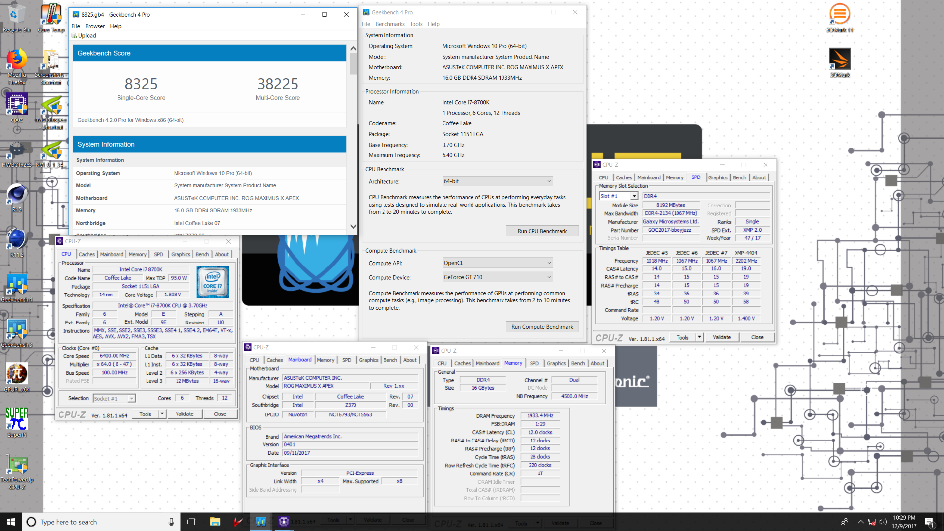Click Close button in CPU-Z SPD window
This screenshot has height=531, width=944.
pyautogui.click(x=757, y=337)
